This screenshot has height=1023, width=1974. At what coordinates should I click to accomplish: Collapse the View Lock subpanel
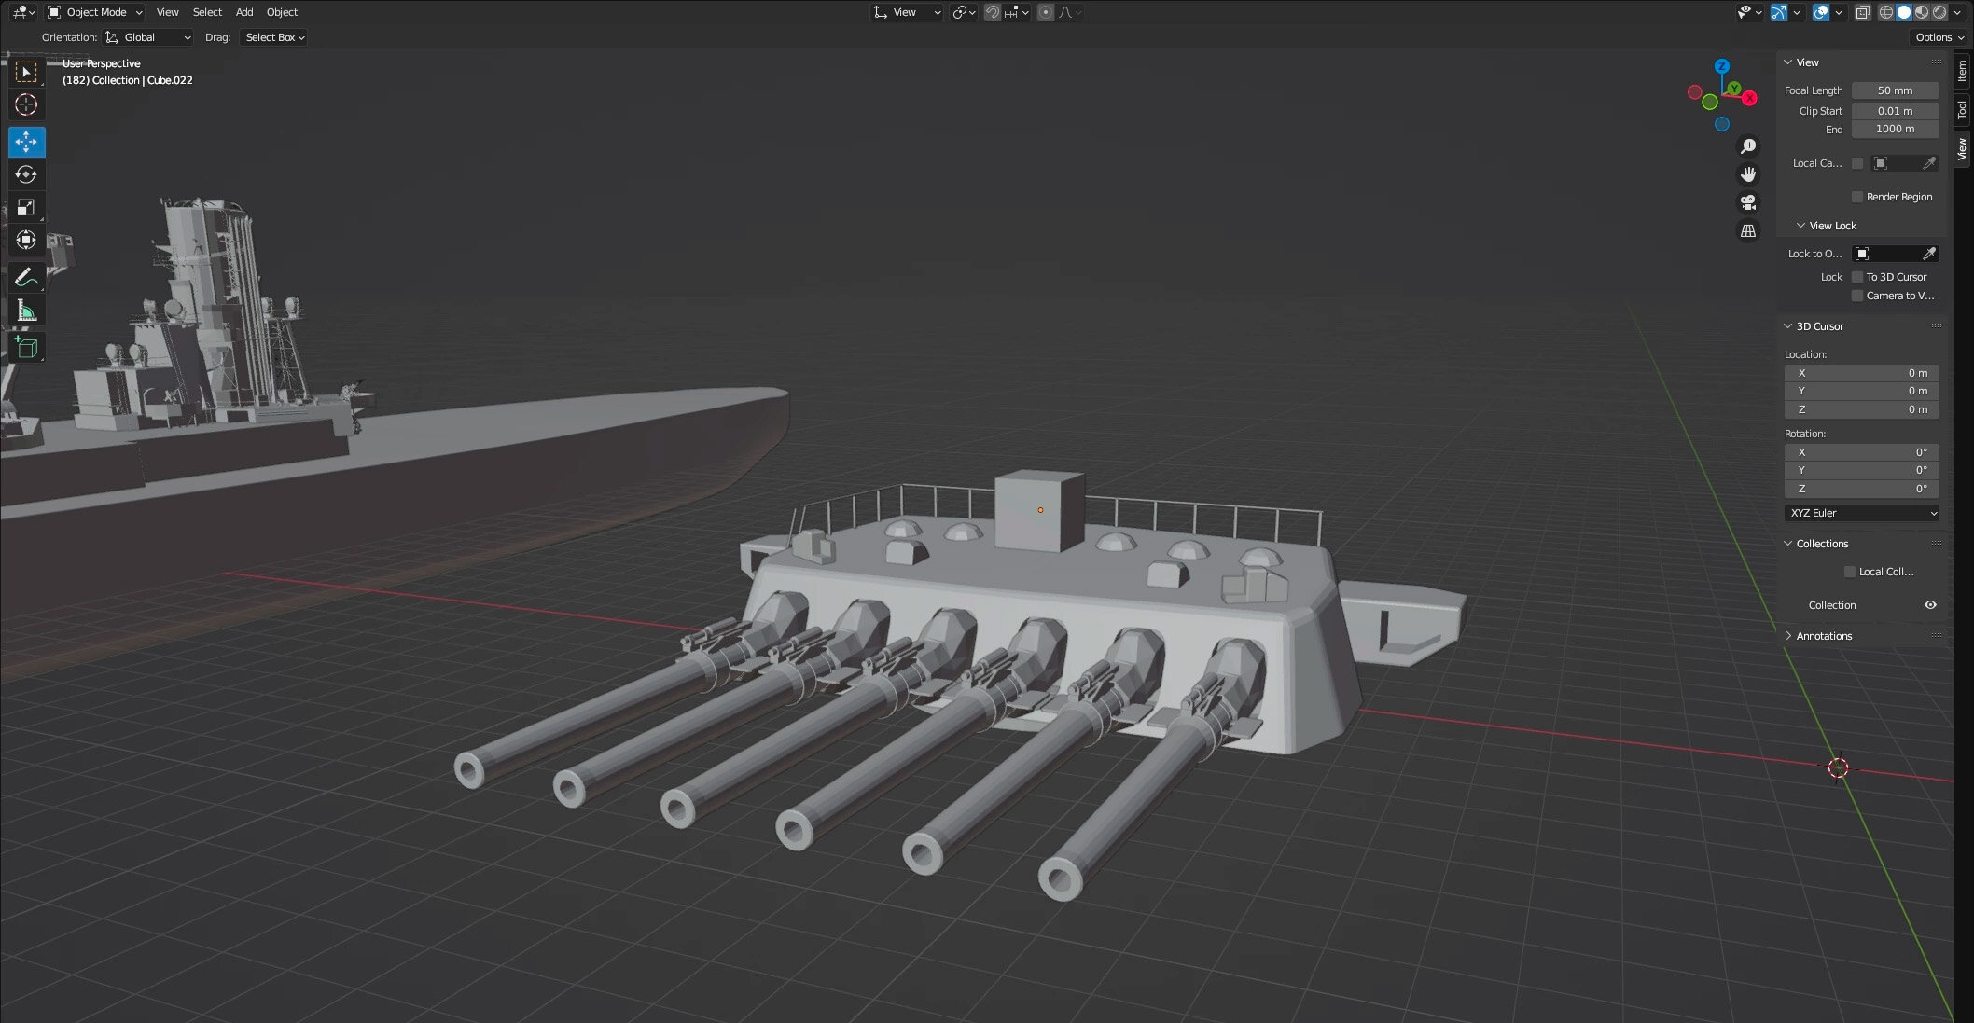(x=1800, y=226)
